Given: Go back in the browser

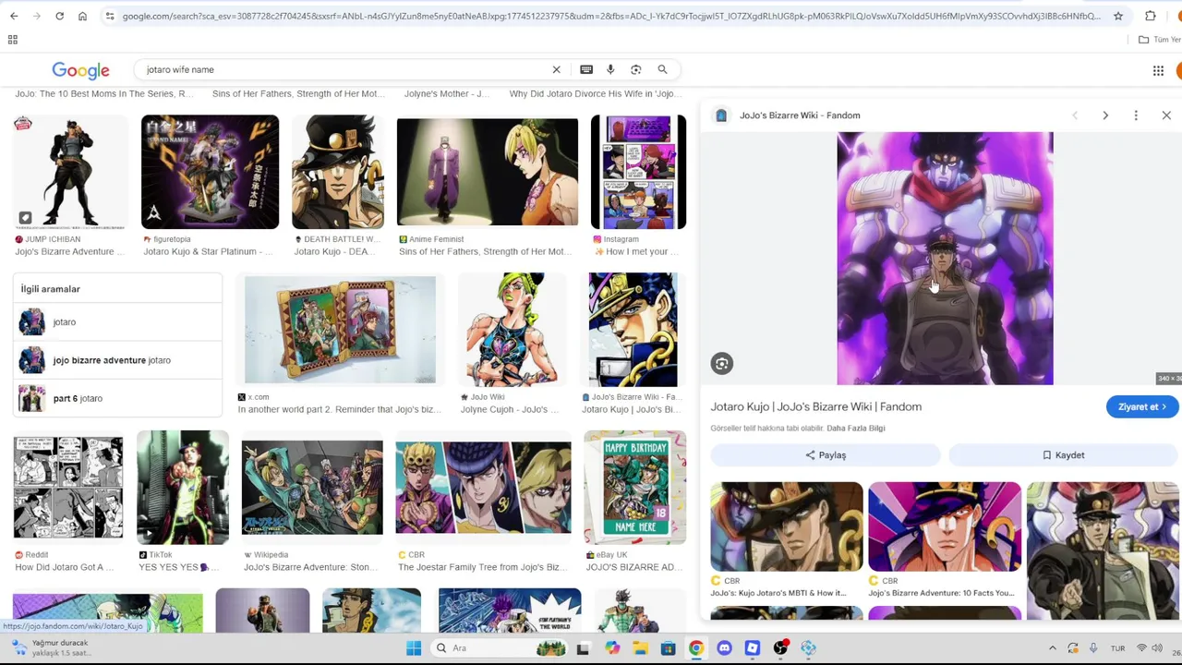Looking at the screenshot, I should point(14,17).
